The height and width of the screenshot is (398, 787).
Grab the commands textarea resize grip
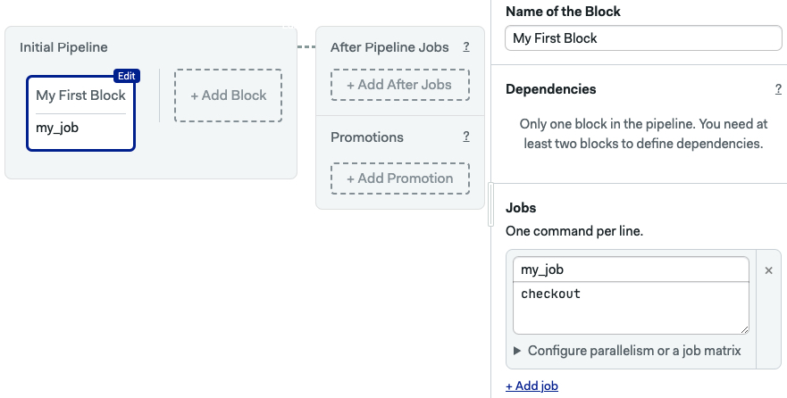click(744, 330)
